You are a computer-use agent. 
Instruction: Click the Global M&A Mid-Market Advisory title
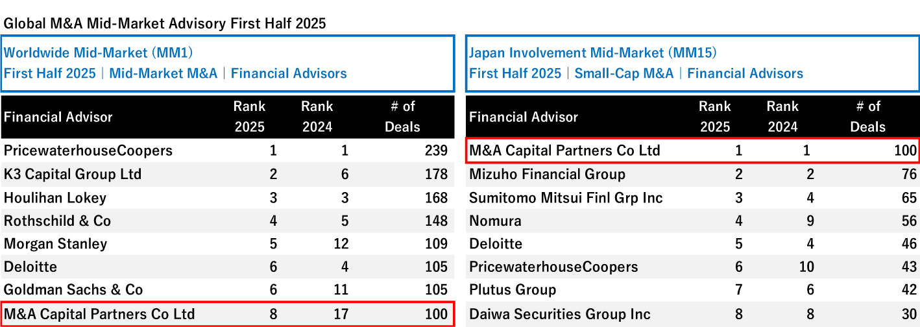click(165, 24)
